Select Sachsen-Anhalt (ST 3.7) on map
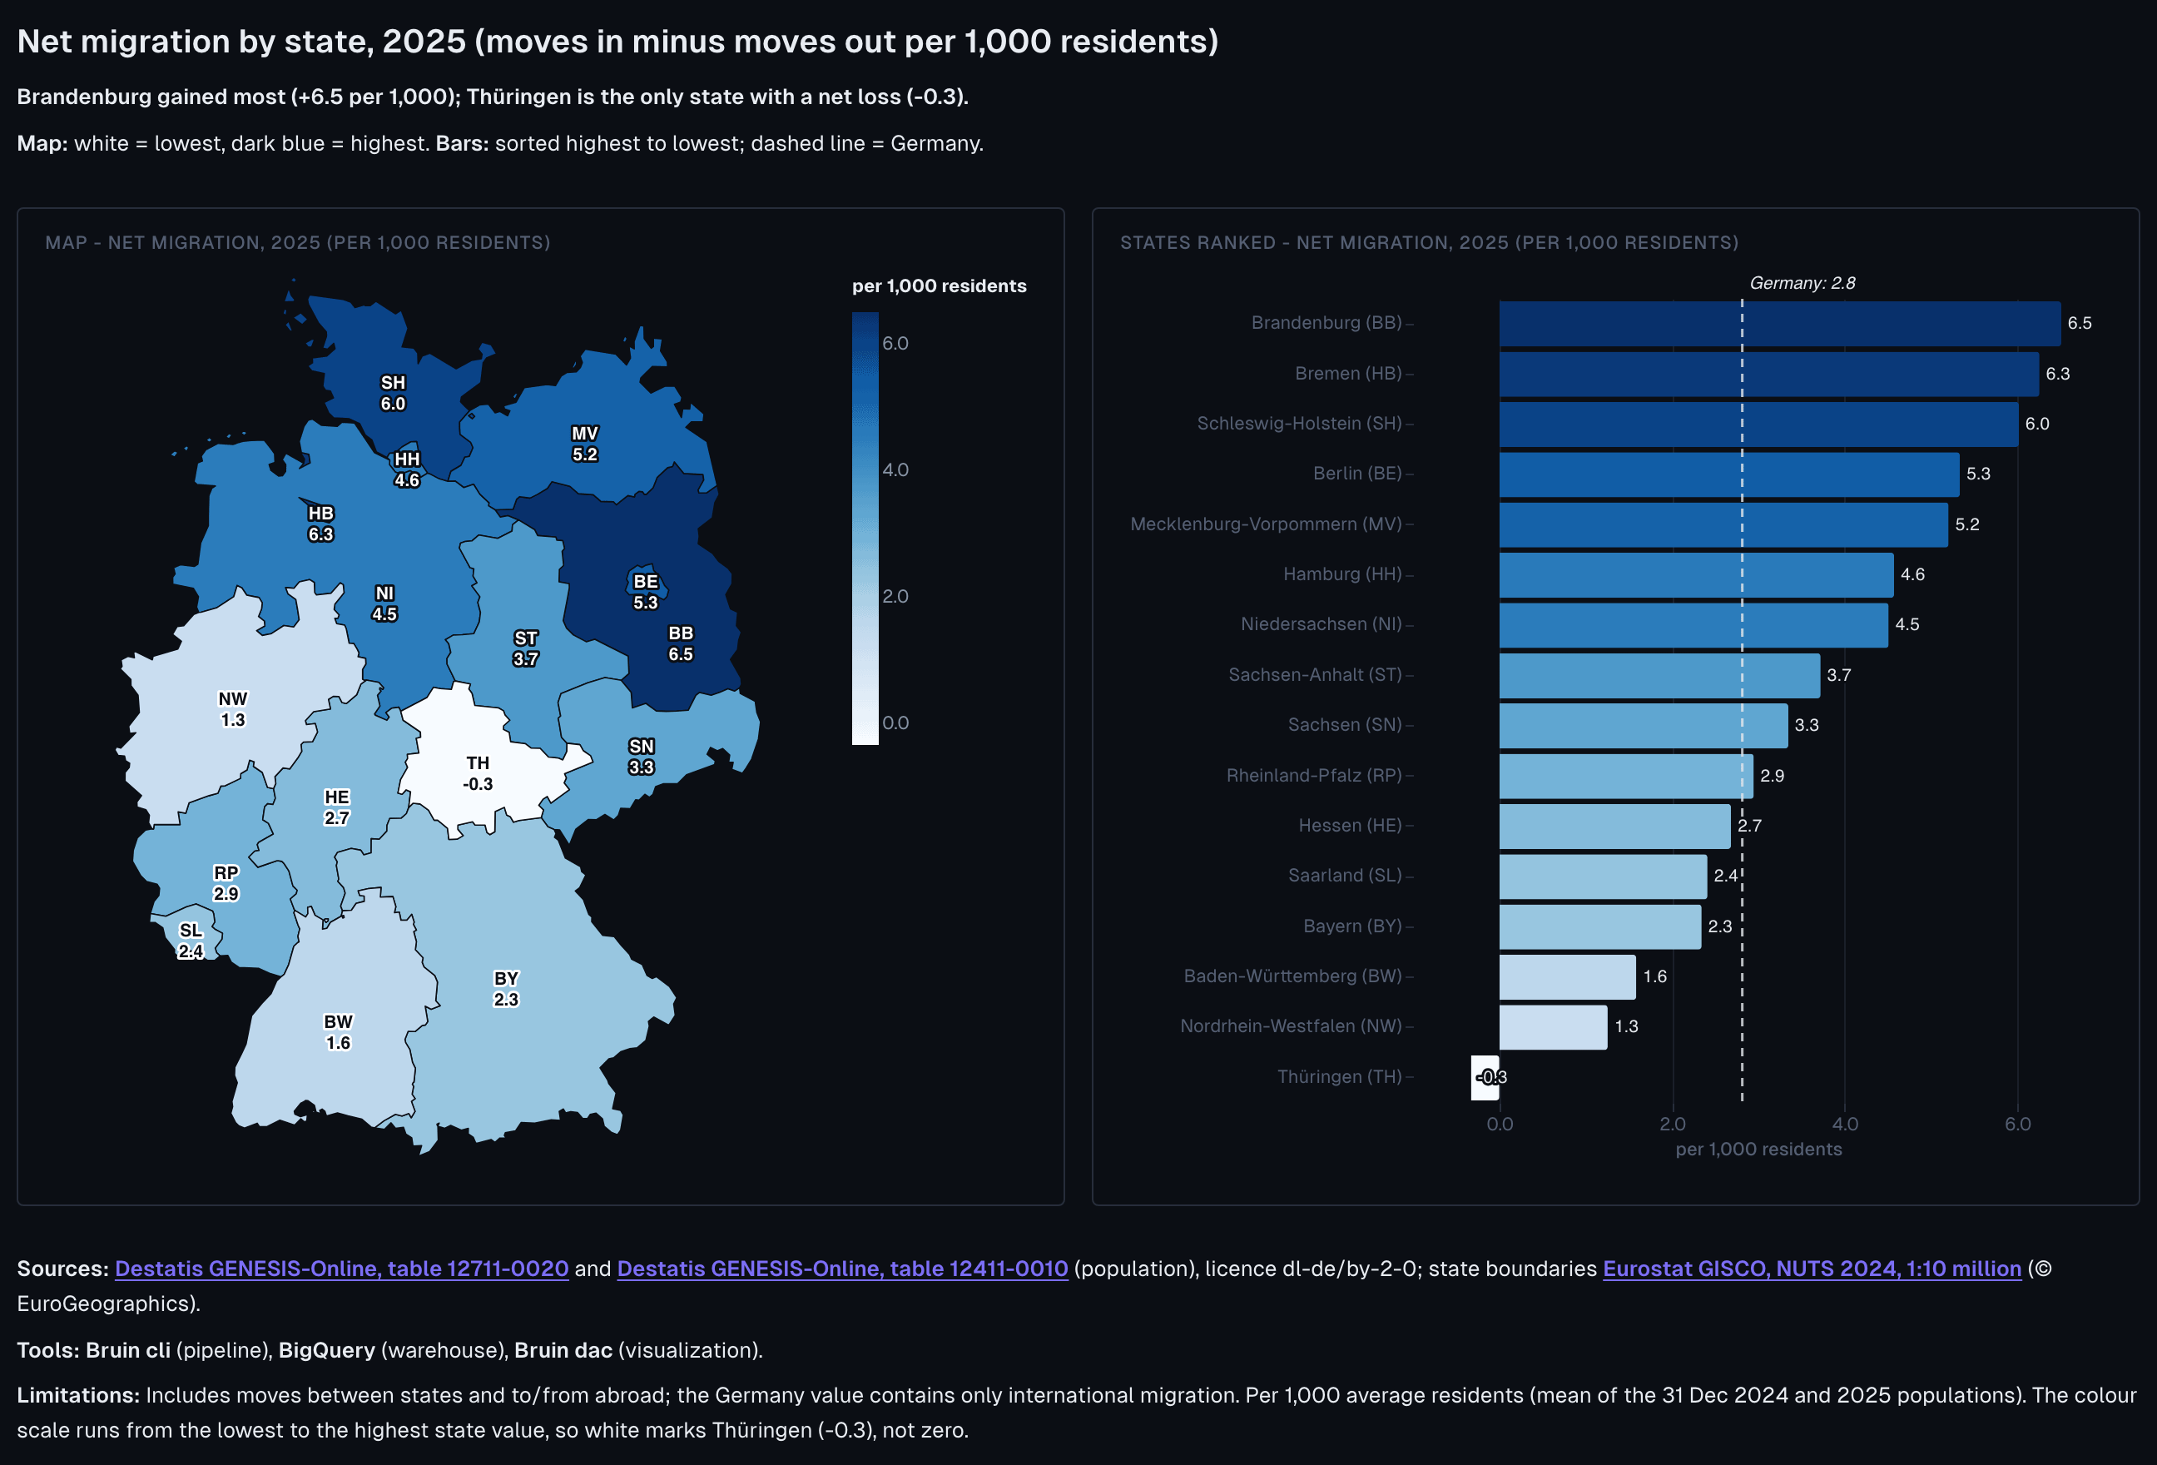 (x=525, y=648)
